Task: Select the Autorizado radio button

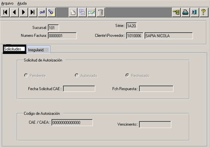Action: pos(77,76)
